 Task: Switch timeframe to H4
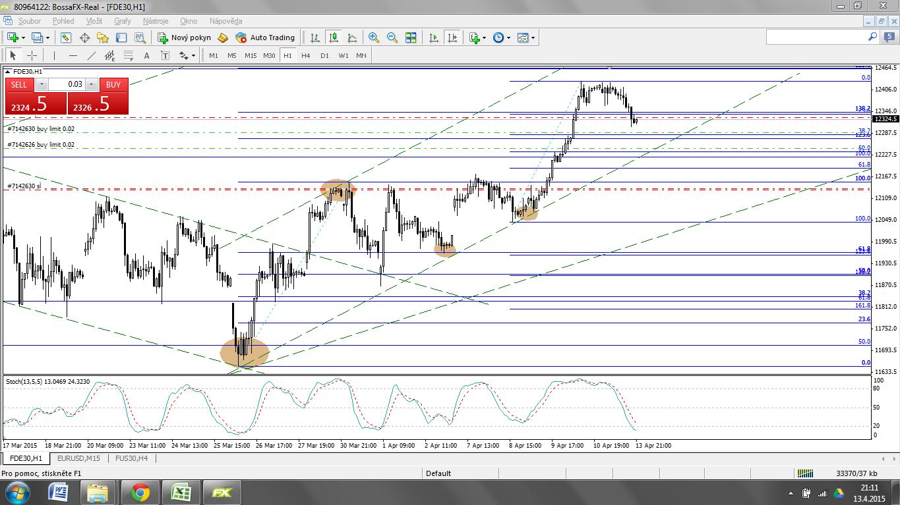click(306, 55)
